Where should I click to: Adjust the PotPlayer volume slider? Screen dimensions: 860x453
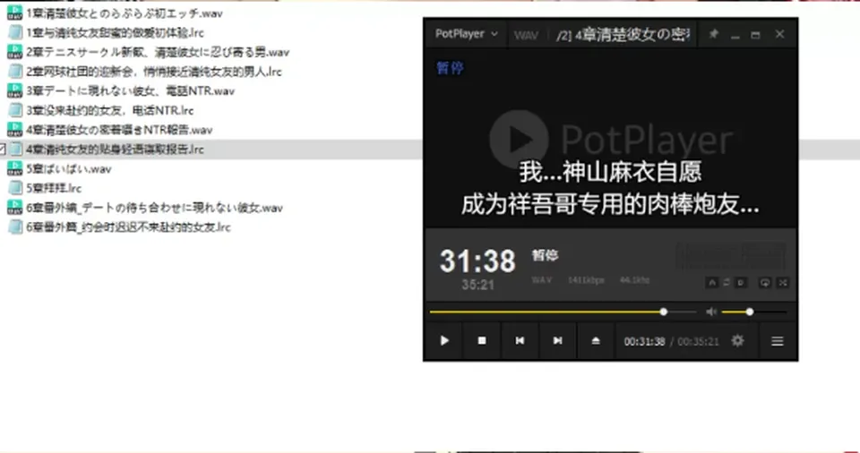click(754, 312)
